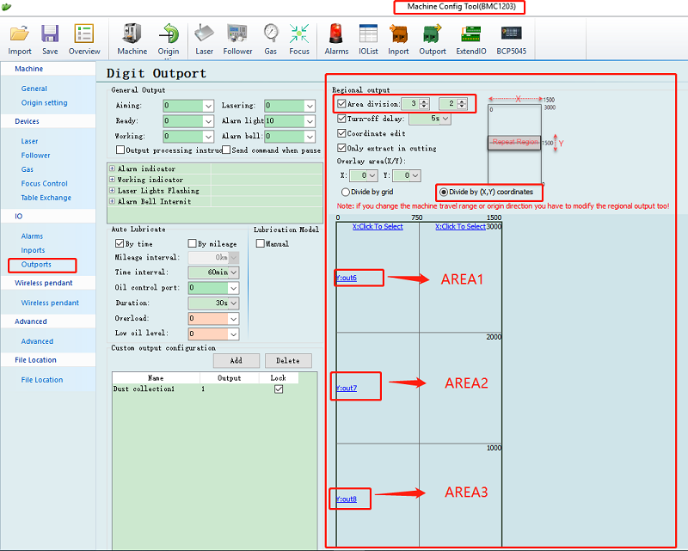This screenshot has height=551, width=688.
Task: Toggle Lock for Dust collection1 row
Action: click(277, 389)
